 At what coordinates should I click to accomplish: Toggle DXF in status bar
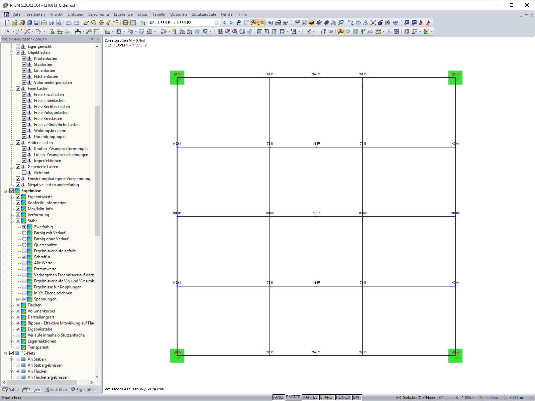[x=357, y=397]
